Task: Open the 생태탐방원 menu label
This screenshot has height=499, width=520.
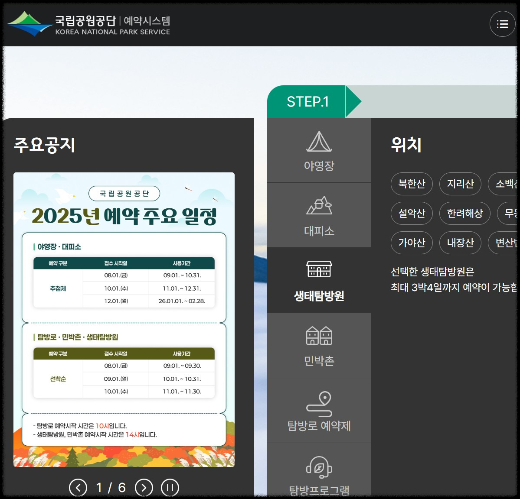Action: (x=319, y=296)
